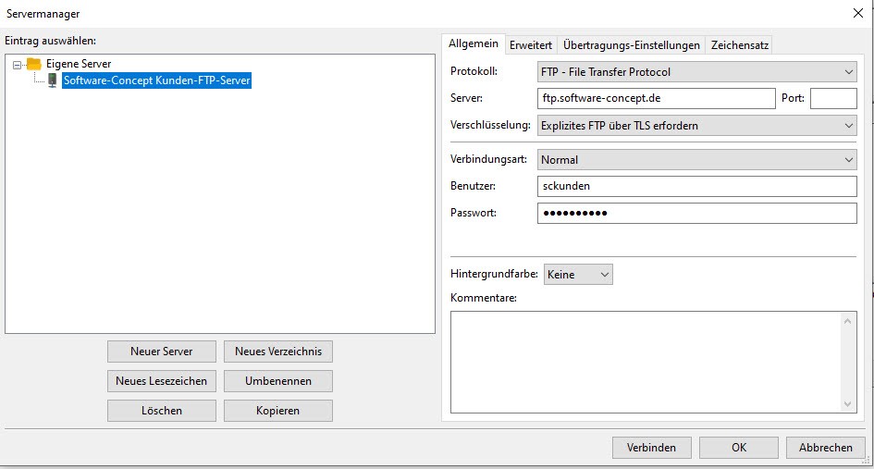Switch to the Erweitert tab
This screenshot has width=874, height=469.
tap(531, 45)
